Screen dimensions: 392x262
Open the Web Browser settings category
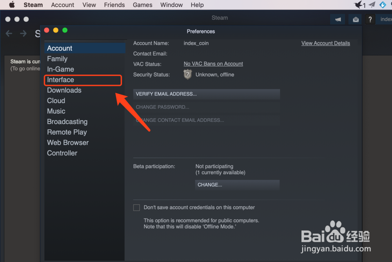point(85,143)
